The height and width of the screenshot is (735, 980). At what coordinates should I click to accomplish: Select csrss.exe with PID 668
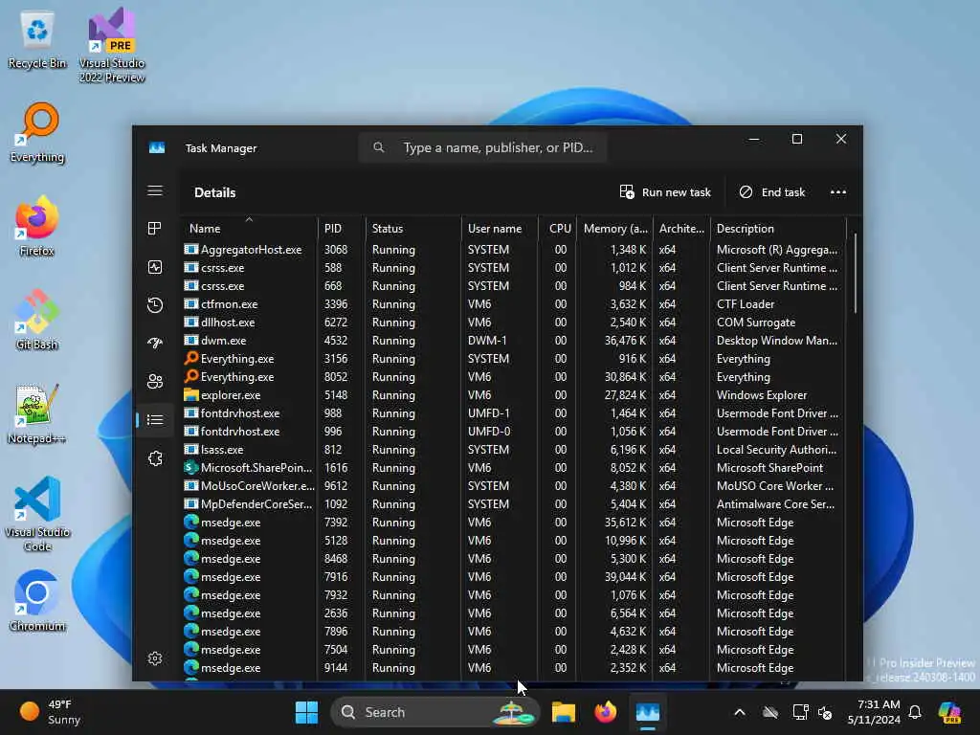[x=514, y=285]
